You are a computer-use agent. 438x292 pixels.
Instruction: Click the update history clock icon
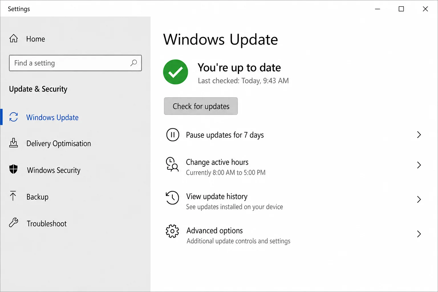click(172, 198)
